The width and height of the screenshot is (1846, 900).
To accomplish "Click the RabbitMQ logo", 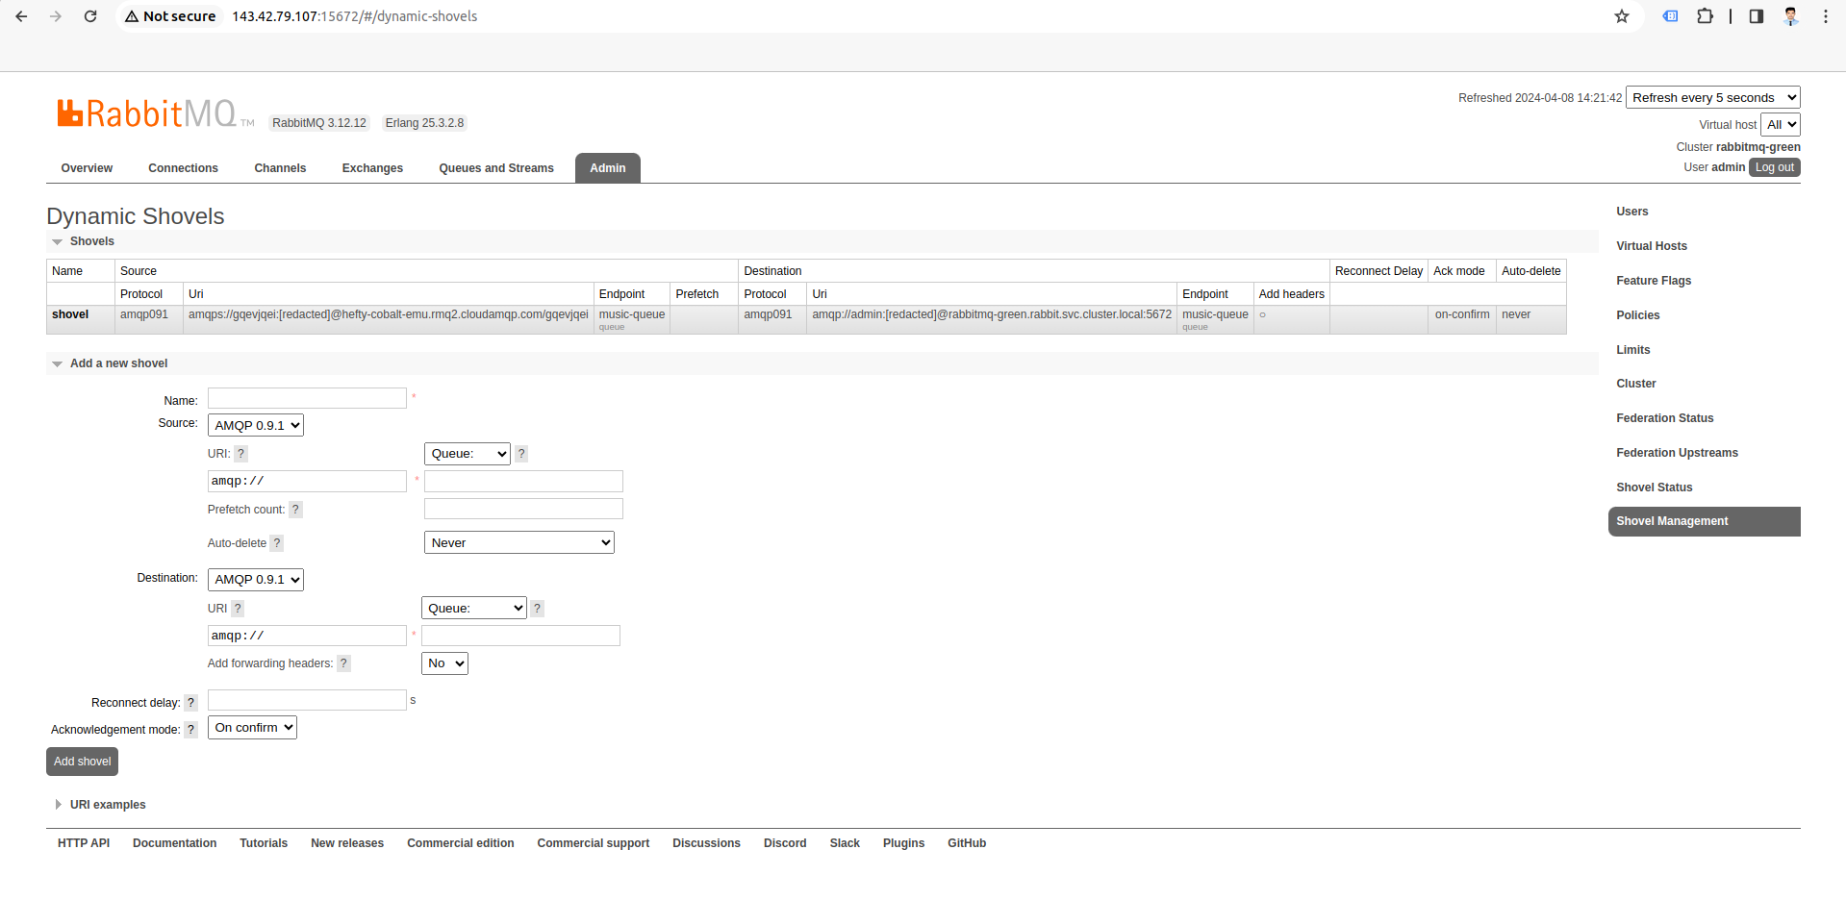I will [x=147, y=114].
